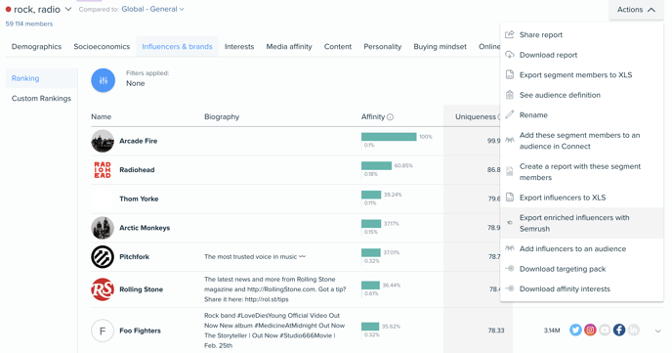Open the Thom Yorke name link
The image size is (672, 353).
(139, 199)
